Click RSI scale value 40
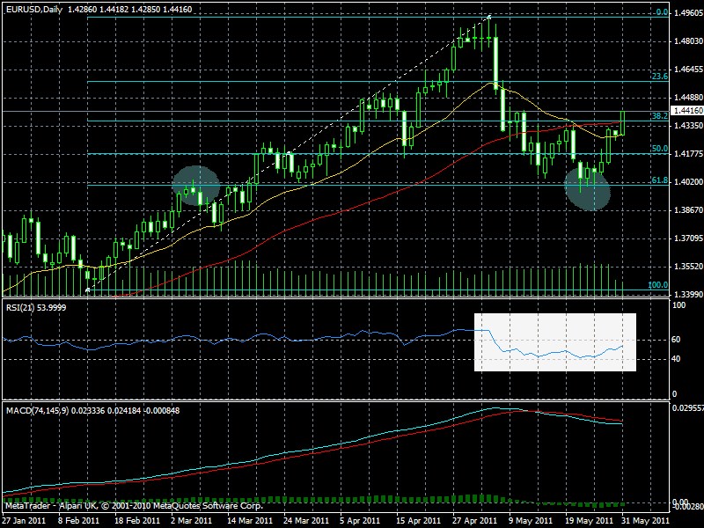This screenshot has height=528, width=704. 677,359
